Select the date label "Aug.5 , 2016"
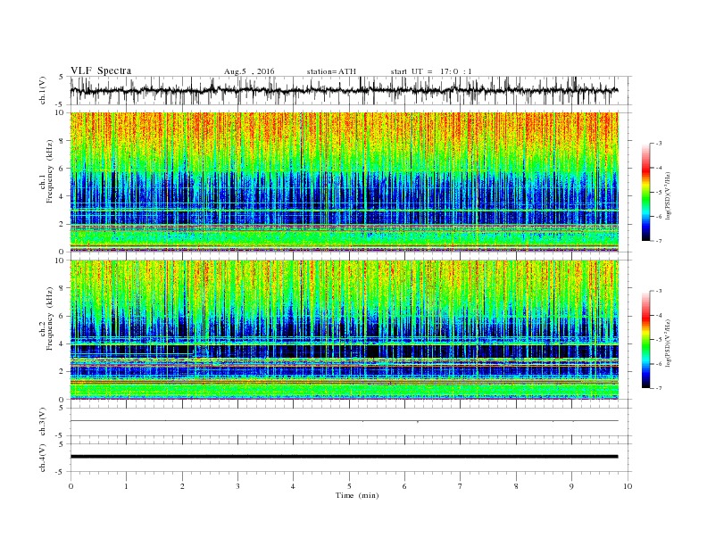Image resolution: width=707 pixels, height=546 pixels. click(x=249, y=71)
